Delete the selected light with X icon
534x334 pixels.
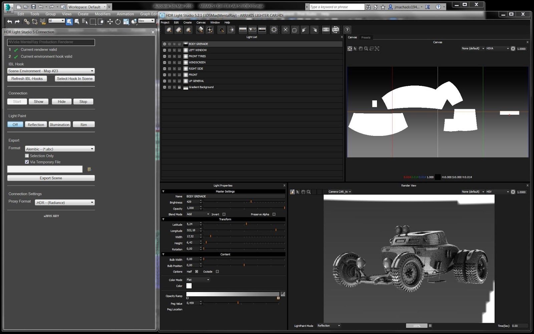[285, 30]
